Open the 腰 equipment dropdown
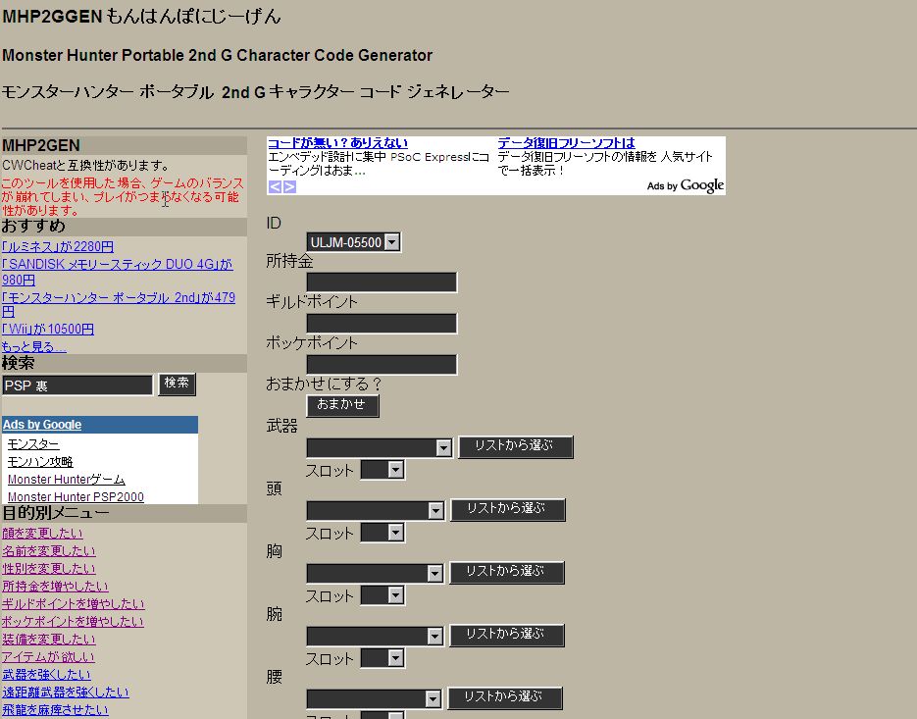The width and height of the screenshot is (917, 719). 374,698
